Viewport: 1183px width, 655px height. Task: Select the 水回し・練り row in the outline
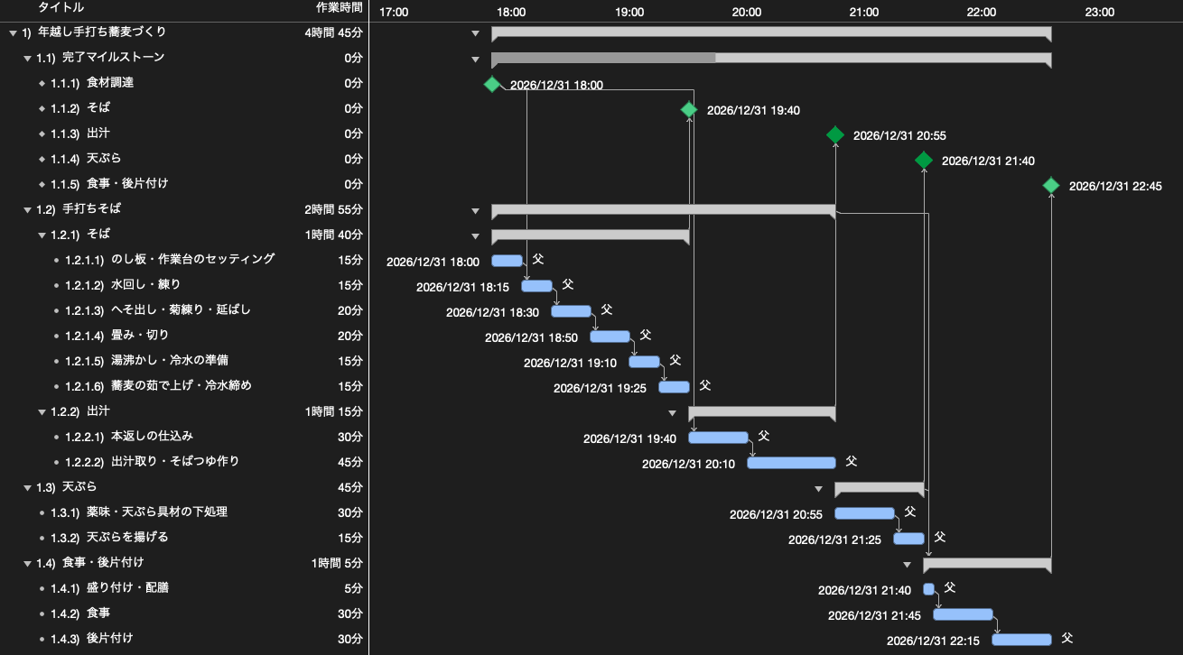coord(184,285)
